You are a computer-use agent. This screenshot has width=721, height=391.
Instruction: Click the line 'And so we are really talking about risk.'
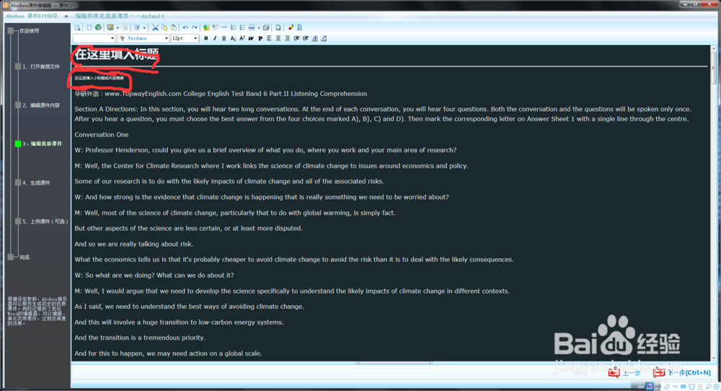click(134, 245)
